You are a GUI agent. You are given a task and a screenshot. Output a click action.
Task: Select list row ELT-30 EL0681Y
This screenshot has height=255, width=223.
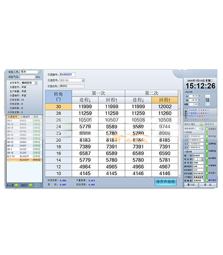[x=24, y=156]
